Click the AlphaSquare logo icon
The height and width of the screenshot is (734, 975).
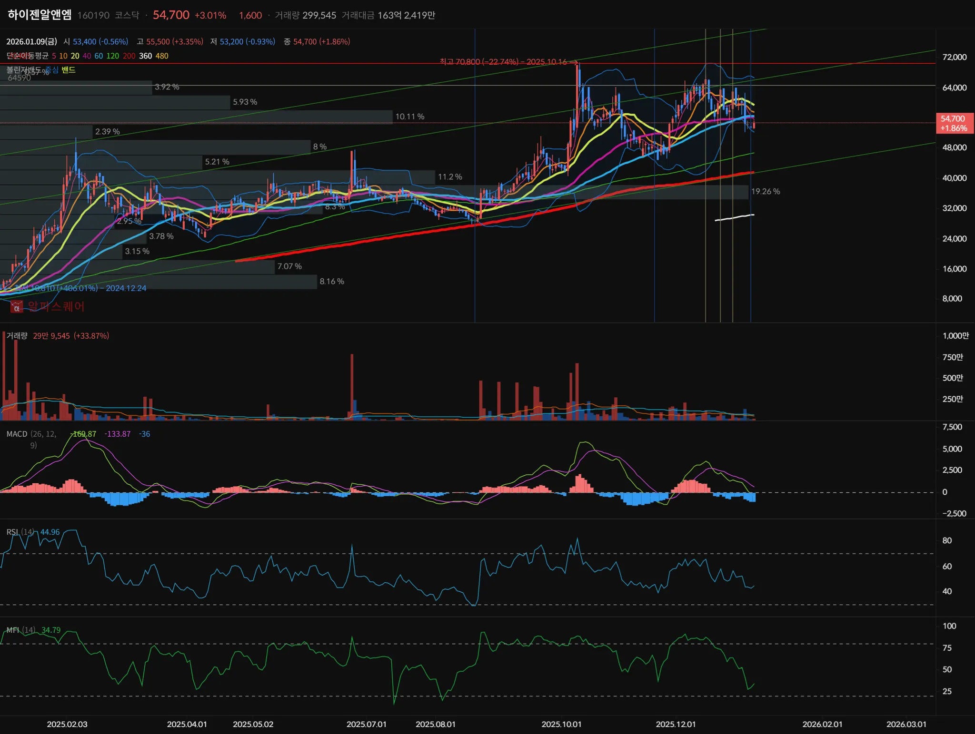click(17, 307)
